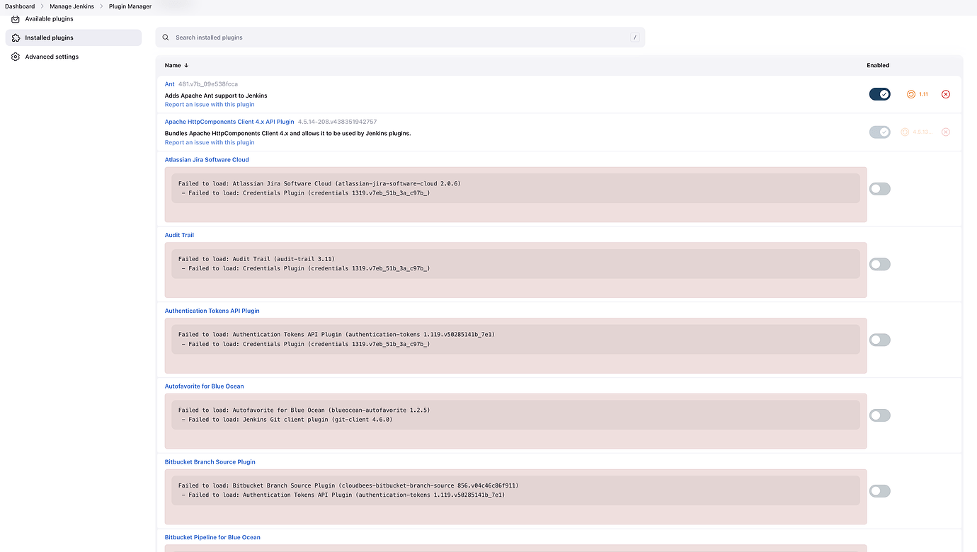Enable the Bitbucket Branch Source Plugin toggle
This screenshot has height=552, width=977.
click(879, 490)
